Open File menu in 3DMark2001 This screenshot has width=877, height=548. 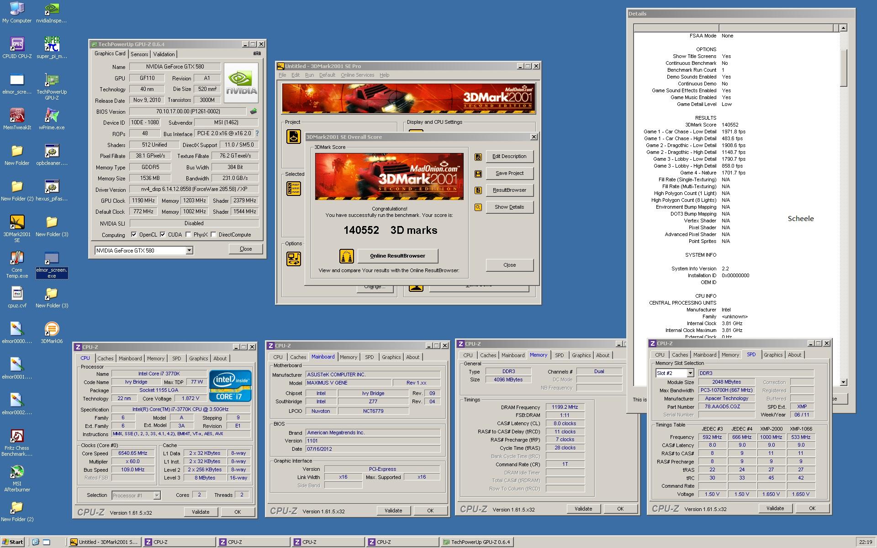coord(282,75)
